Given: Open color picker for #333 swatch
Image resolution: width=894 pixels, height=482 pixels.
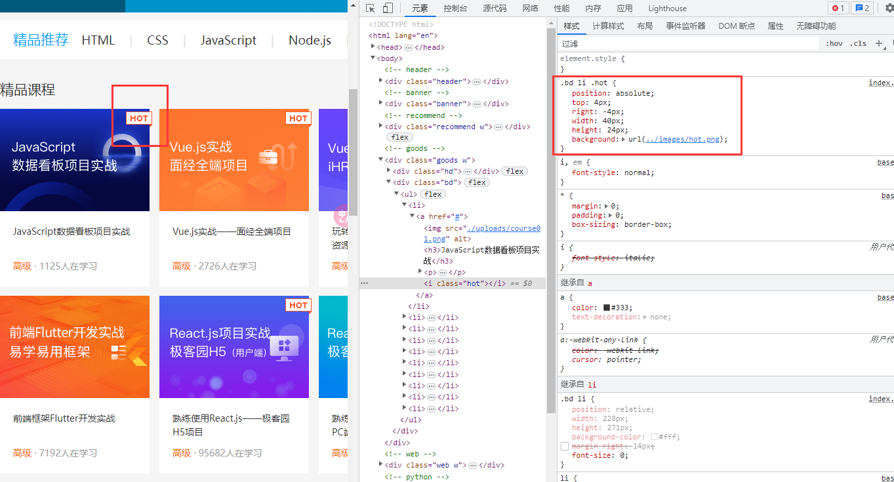Looking at the screenshot, I should (607, 308).
